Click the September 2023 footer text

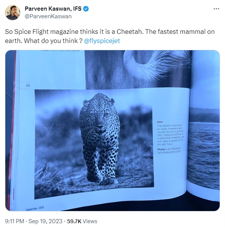35,208
